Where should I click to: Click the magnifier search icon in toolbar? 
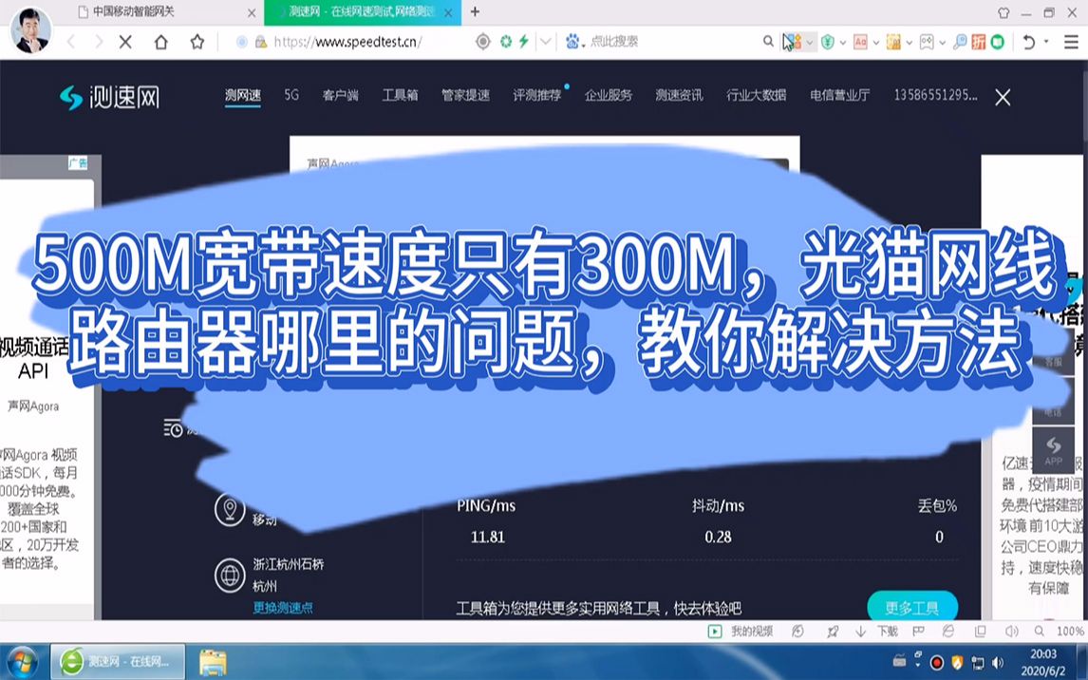pyautogui.click(x=768, y=42)
